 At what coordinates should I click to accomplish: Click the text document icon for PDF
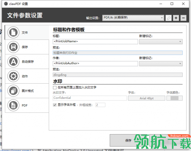13,105
